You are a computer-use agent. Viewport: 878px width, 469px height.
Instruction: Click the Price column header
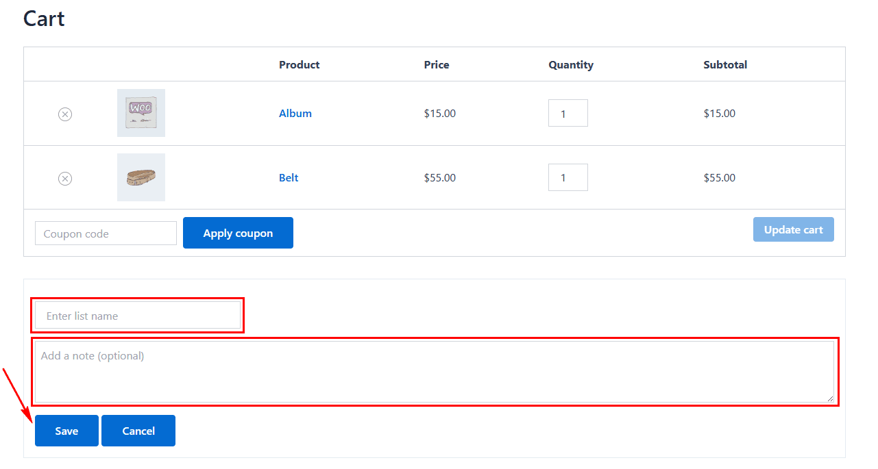437,65
